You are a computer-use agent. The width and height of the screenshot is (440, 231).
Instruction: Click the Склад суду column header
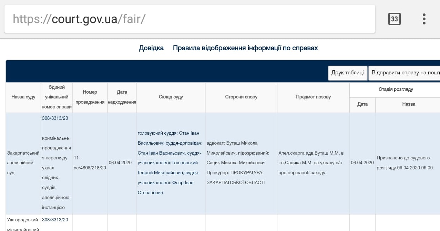(171, 97)
